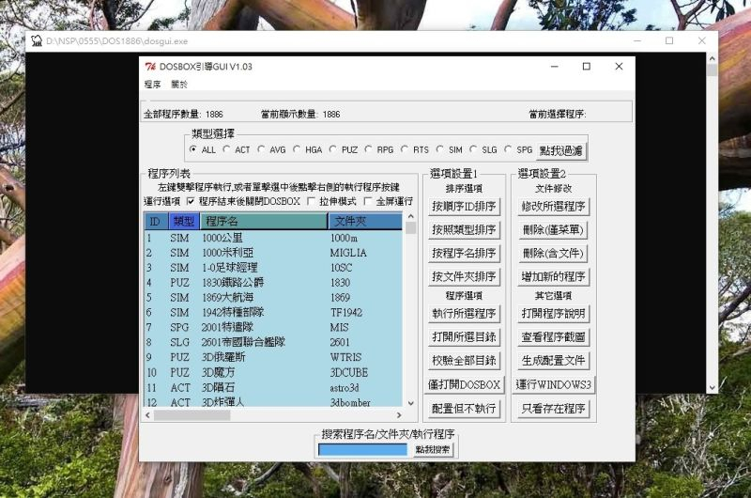Screen dimensions: 751x498
Task: Select the PUZ type radio button
Action: (333, 149)
